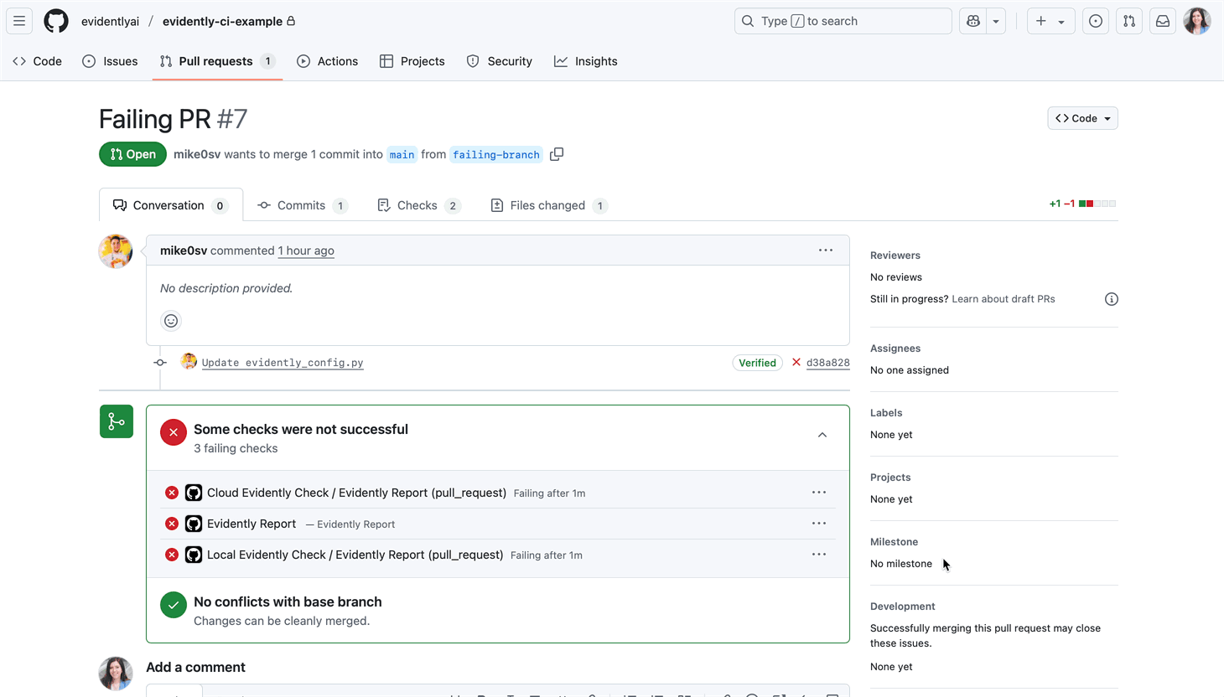The height and width of the screenshot is (697, 1224).
Task: Open the pull requests header icon
Action: click(x=1129, y=21)
